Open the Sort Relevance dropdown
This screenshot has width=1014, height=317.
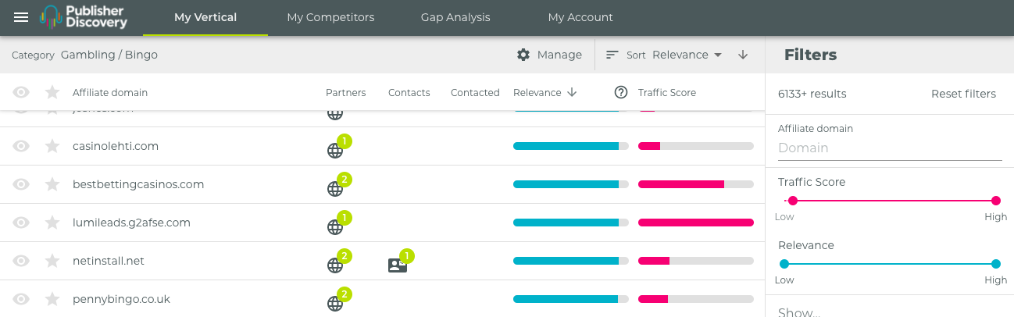coord(687,55)
